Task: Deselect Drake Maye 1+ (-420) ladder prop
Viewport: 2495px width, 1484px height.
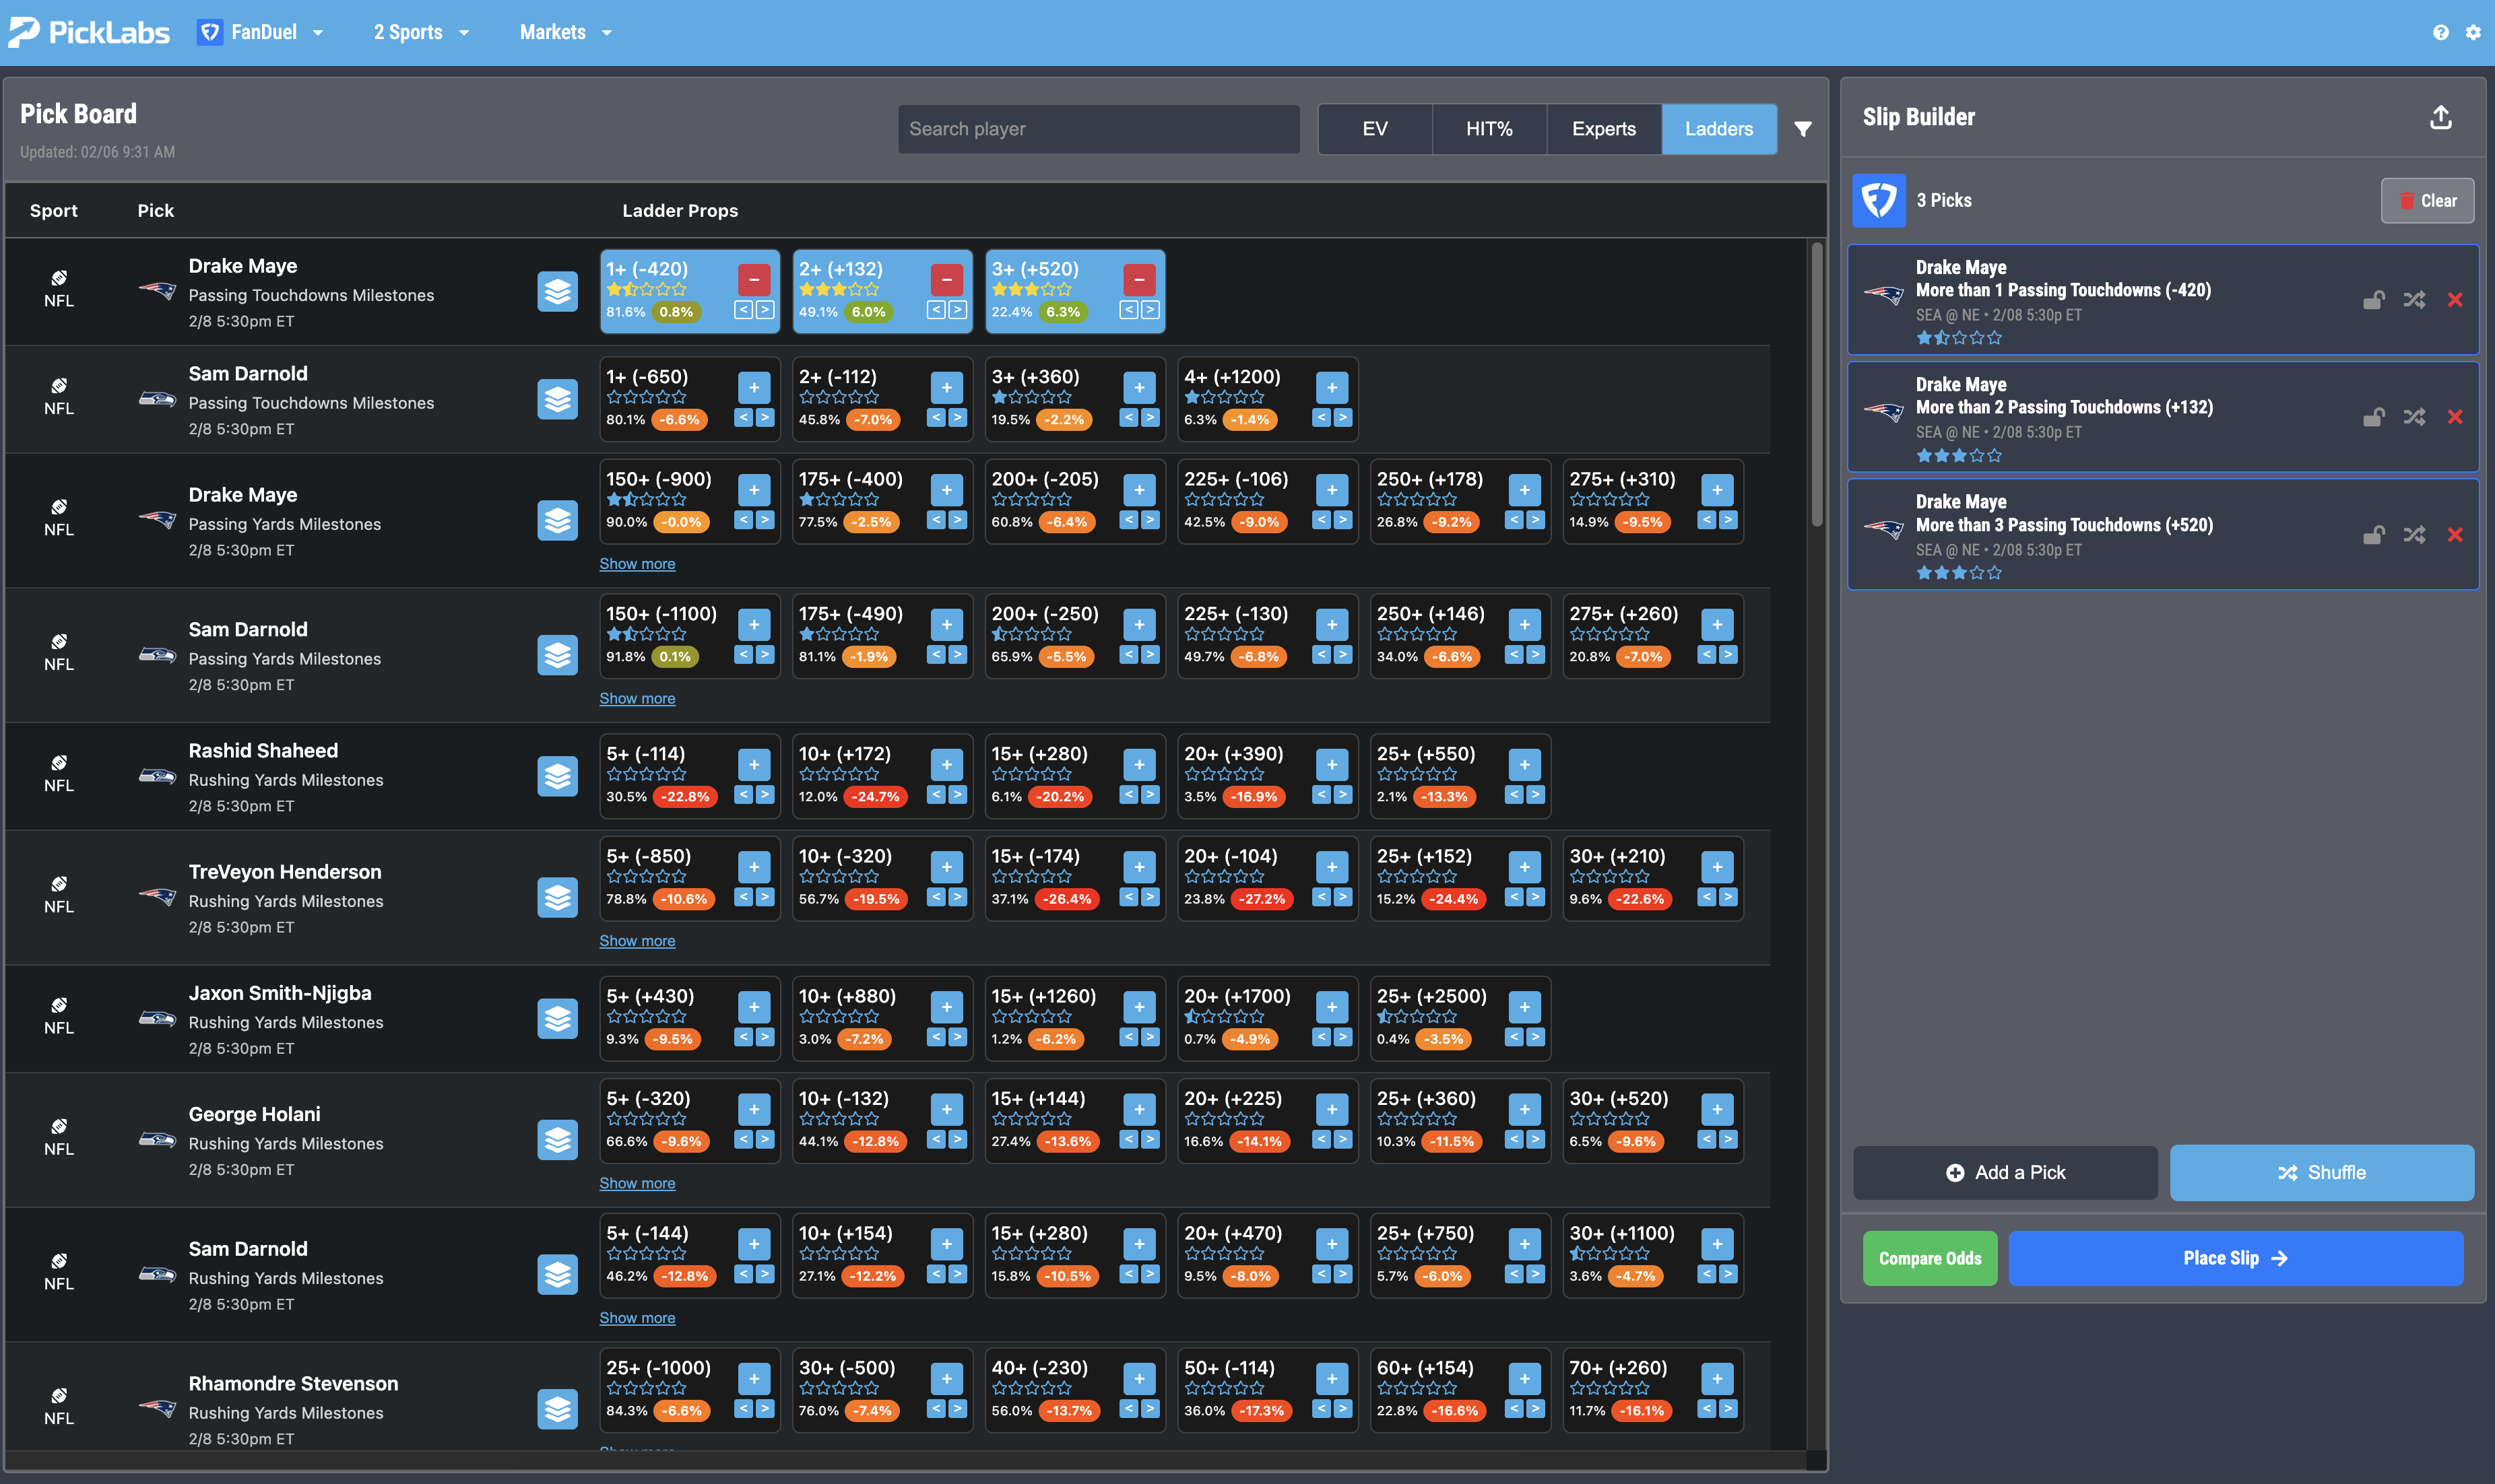Action: click(753, 279)
